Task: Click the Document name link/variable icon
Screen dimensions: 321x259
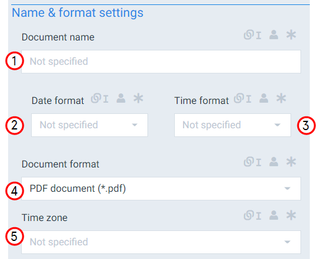Action: pyautogui.click(x=253, y=35)
